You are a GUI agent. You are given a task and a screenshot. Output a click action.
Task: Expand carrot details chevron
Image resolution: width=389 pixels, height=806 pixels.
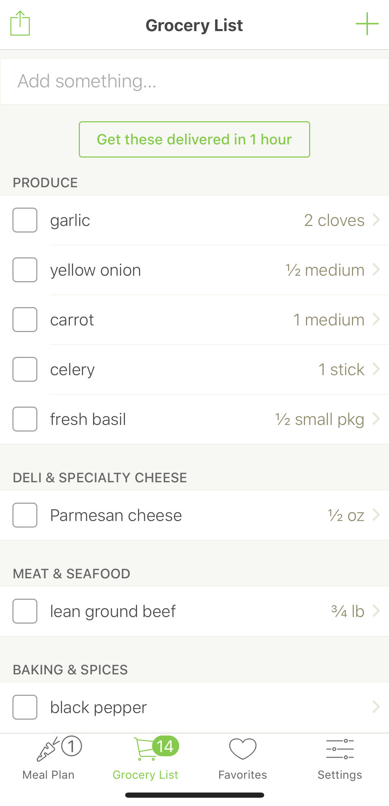click(x=376, y=319)
